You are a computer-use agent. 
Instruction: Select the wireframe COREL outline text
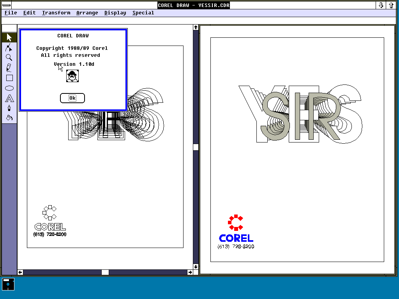(x=50, y=227)
